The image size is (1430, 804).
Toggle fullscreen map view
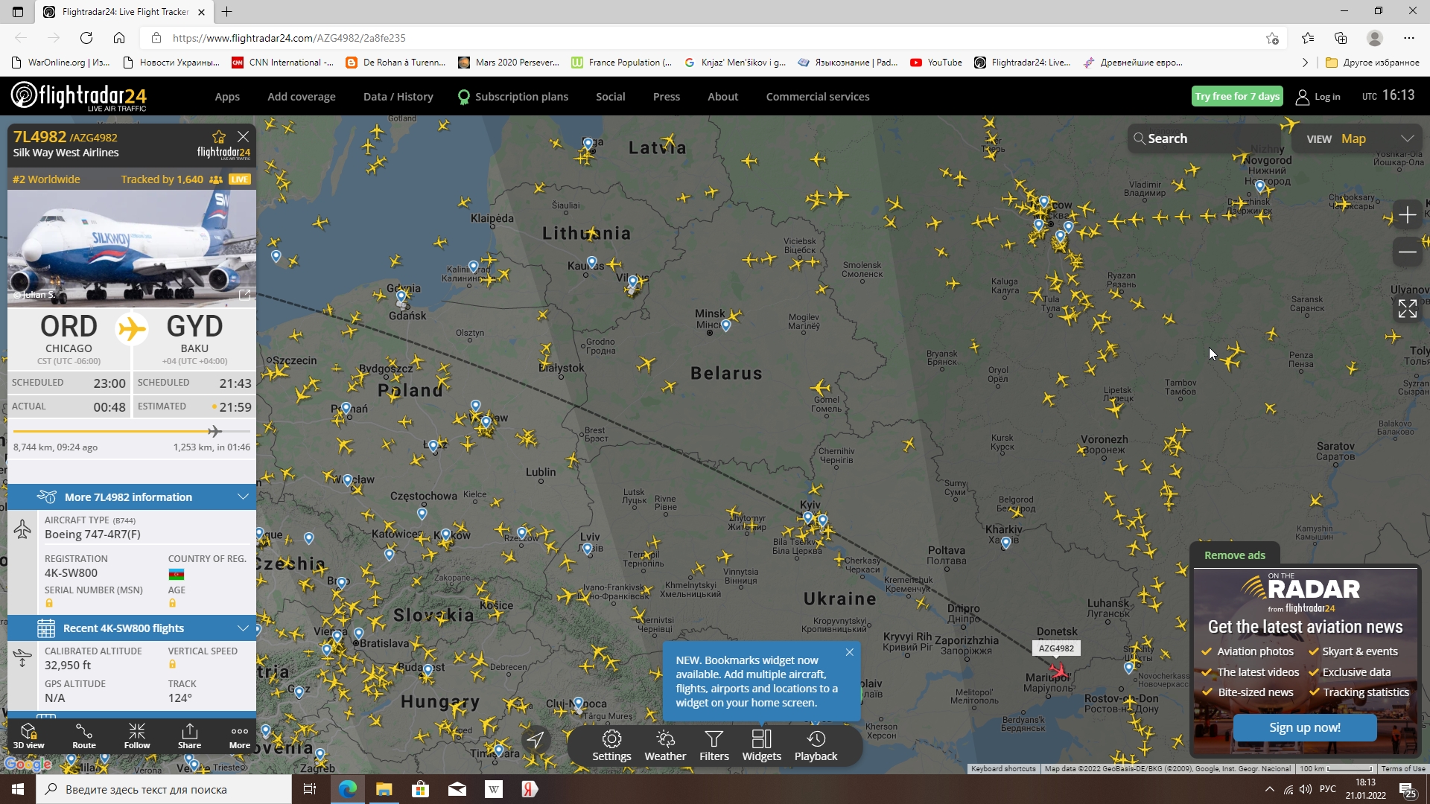pos(1407,308)
